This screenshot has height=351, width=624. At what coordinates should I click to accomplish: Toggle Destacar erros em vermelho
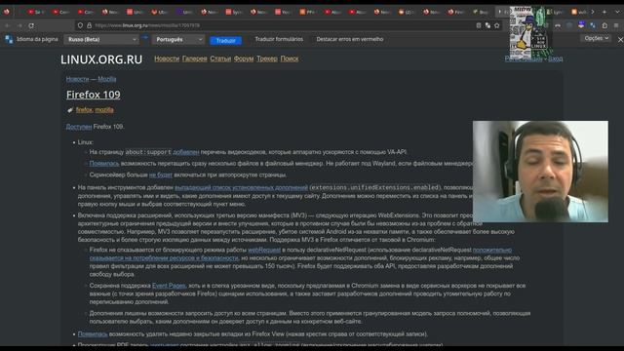coord(350,39)
